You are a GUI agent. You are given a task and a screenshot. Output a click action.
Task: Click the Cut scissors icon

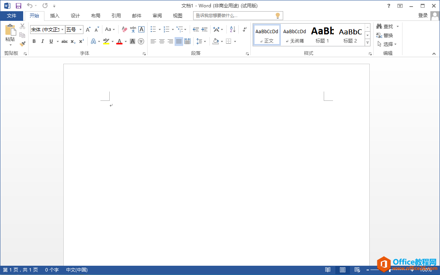22,26
